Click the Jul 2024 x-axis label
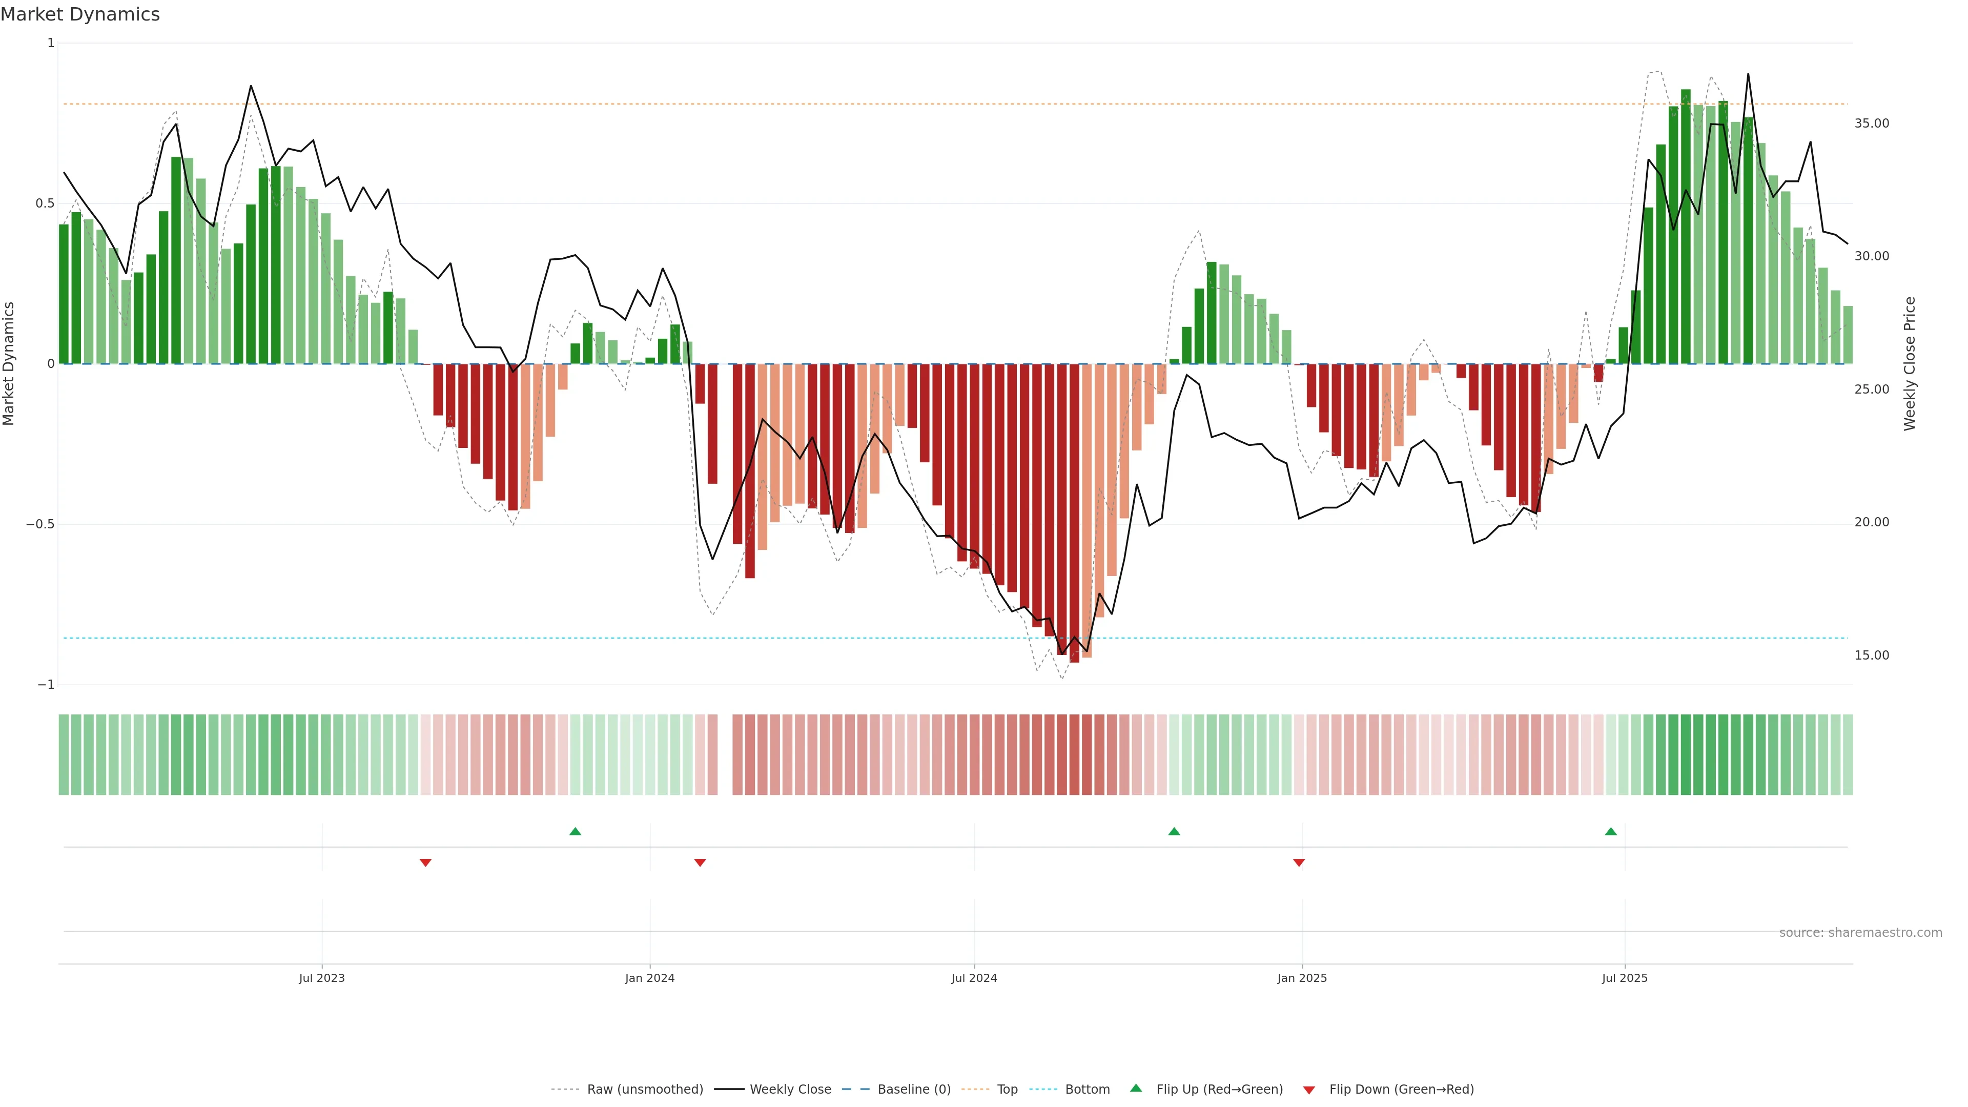 [974, 978]
